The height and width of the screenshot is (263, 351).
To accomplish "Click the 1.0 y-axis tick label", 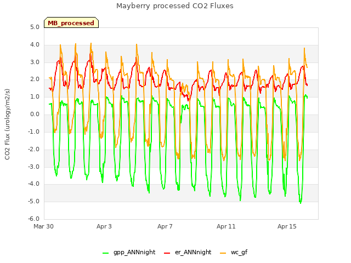I will pyautogui.click(x=35, y=96).
